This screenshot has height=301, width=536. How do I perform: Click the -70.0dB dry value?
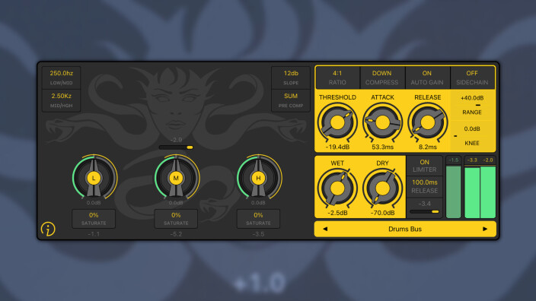[x=382, y=213]
